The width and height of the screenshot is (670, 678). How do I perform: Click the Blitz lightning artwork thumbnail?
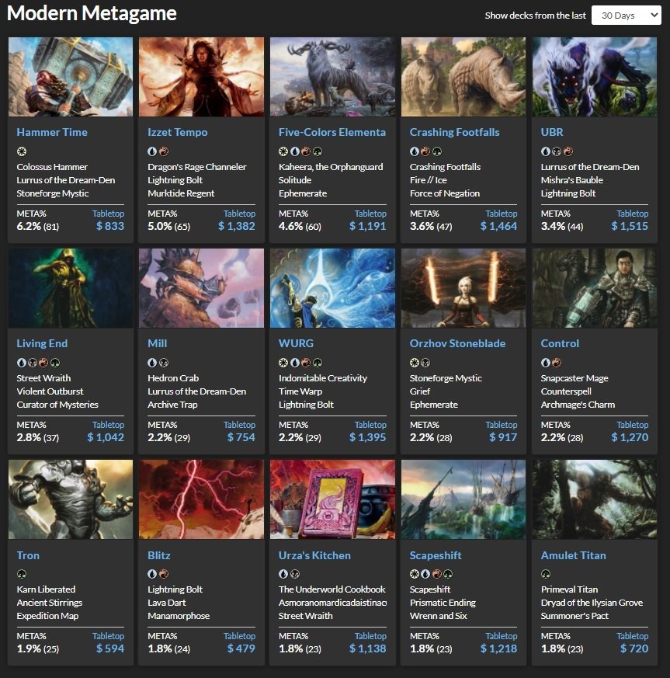click(201, 499)
